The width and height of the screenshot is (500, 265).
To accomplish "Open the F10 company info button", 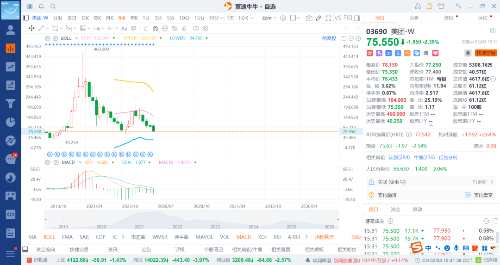I will (348, 18).
